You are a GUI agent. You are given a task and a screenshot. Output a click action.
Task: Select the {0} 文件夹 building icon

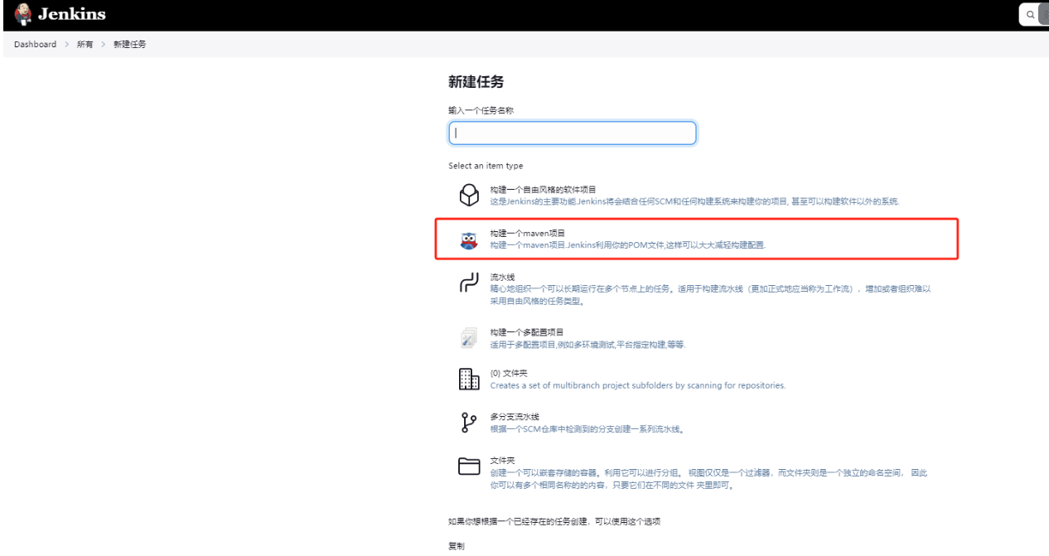pos(469,380)
